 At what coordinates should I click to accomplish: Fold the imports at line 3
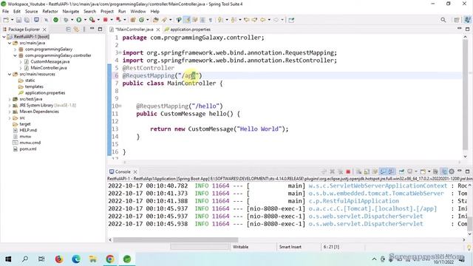point(120,52)
